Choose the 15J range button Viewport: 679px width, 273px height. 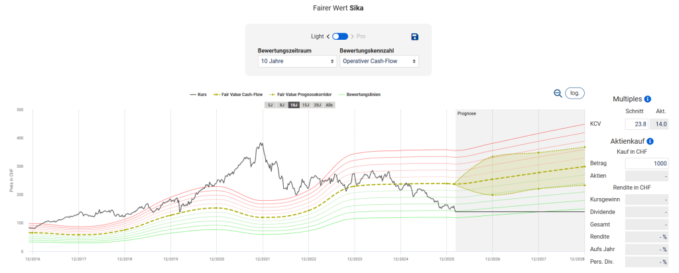point(305,105)
